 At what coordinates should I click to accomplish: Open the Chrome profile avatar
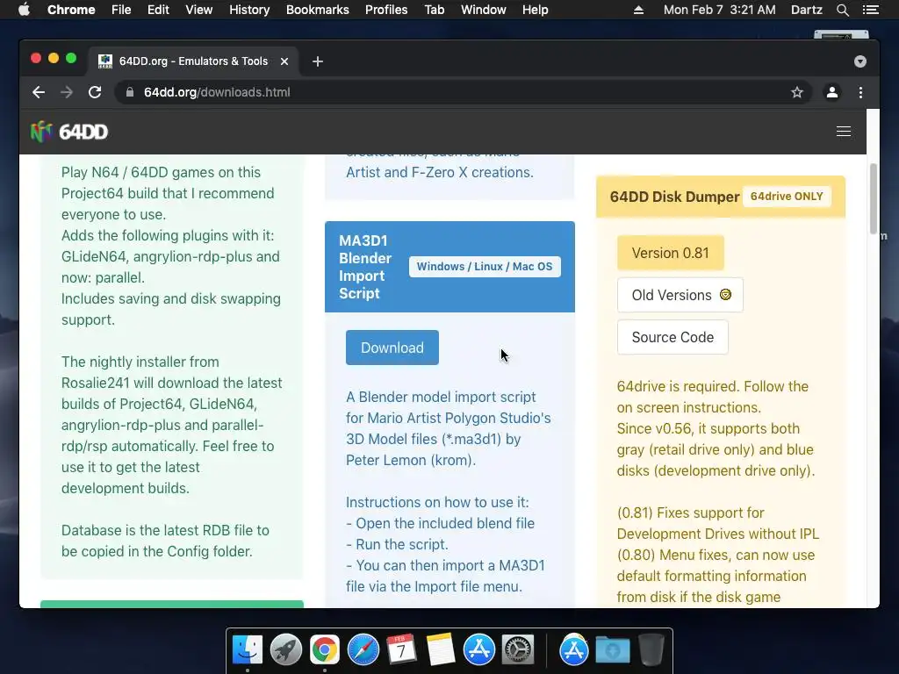click(832, 92)
